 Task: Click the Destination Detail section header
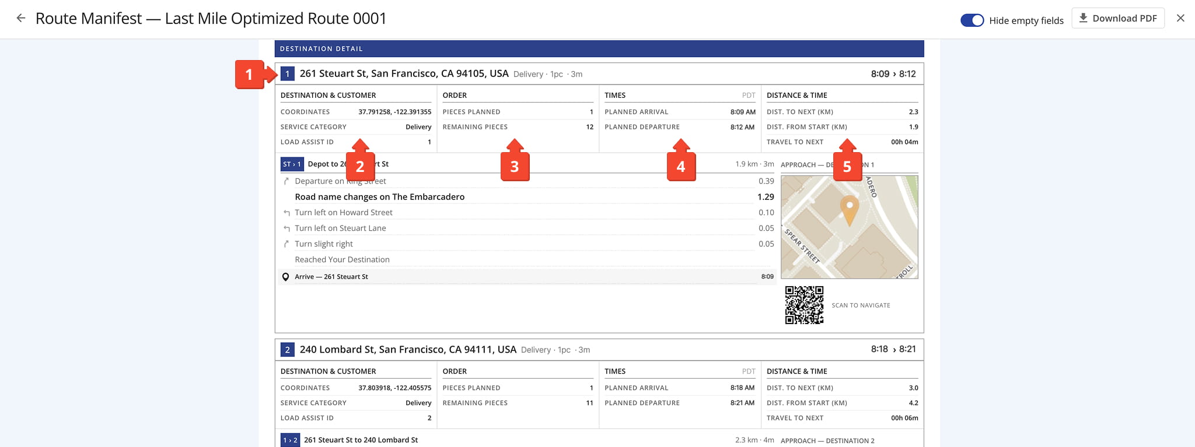[x=599, y=49]
